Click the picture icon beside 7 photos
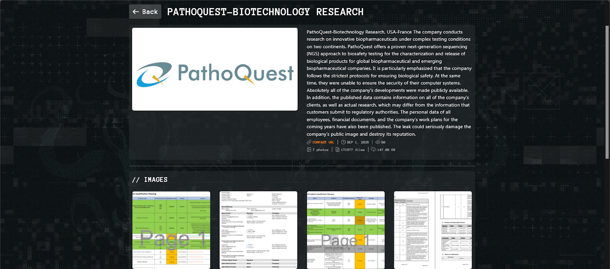The height and width of the screenshot is (269, 610). point(309,150)
